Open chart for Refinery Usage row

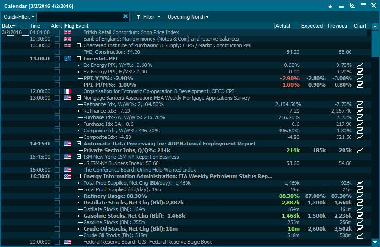coord(360,196)
